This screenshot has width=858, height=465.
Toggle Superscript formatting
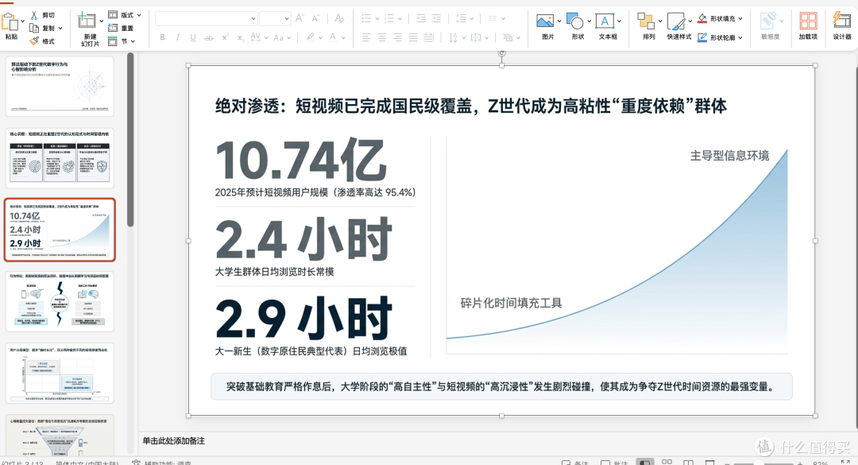(x=225, y=37)
